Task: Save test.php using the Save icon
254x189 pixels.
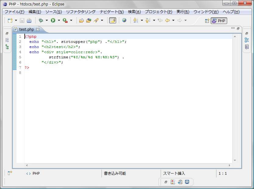Action: tap(21, 20)
